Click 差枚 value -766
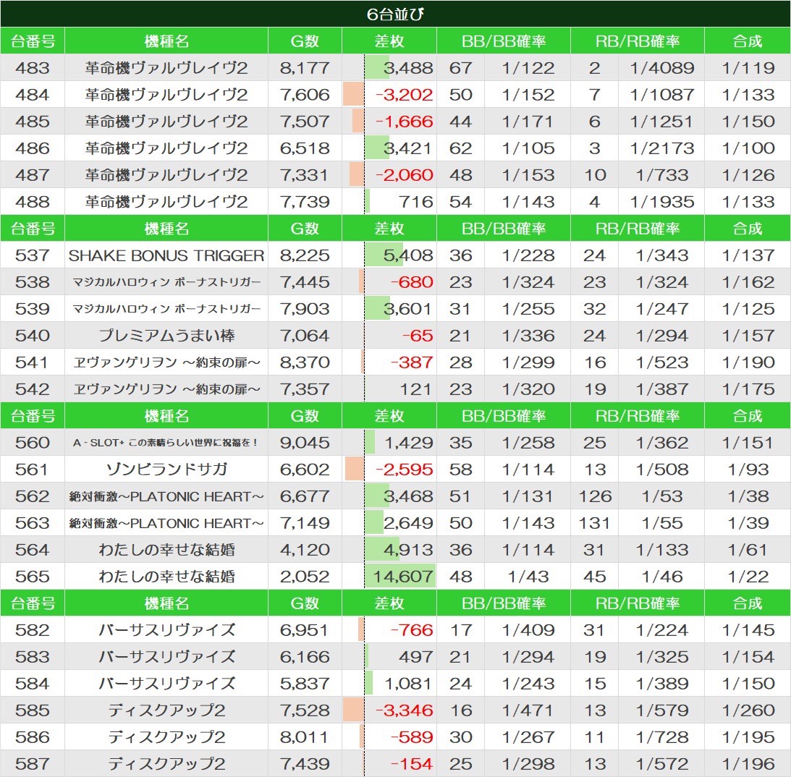This screenshot has height=777, width=791. 412,629
